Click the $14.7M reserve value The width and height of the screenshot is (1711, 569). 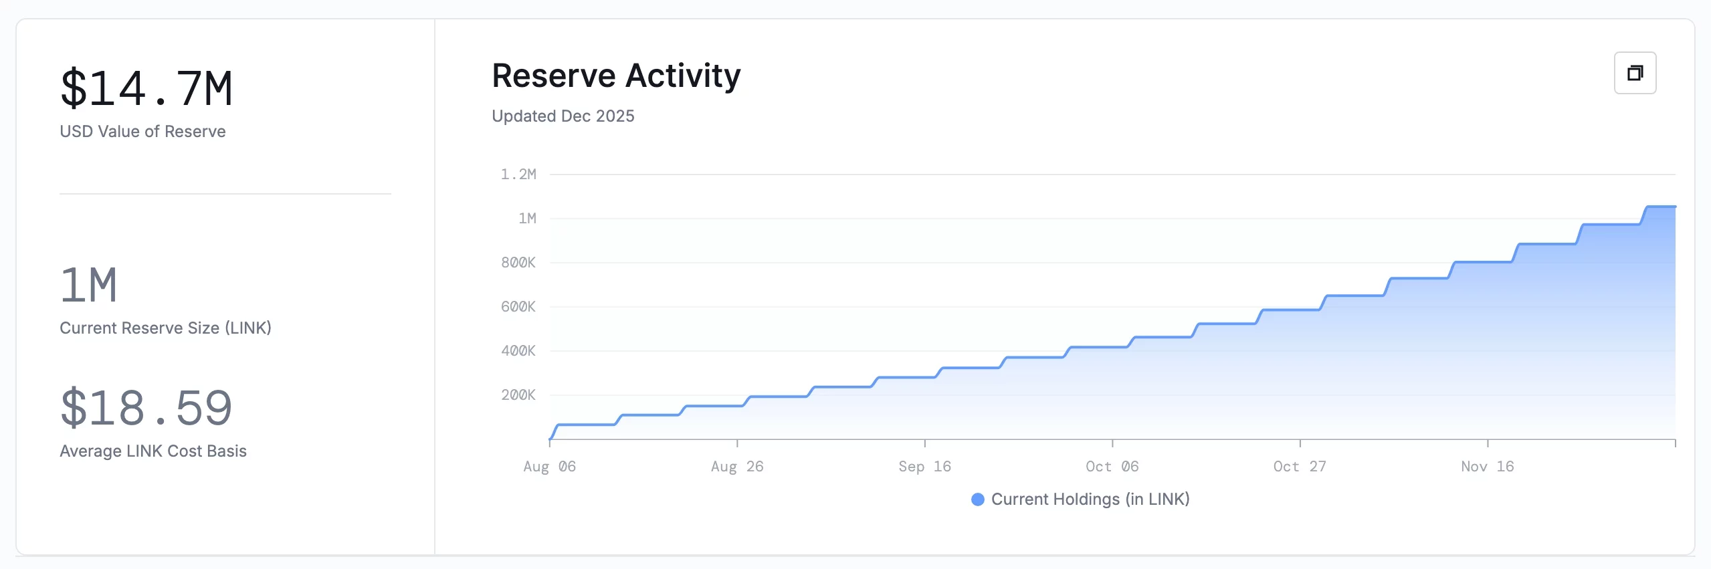[146, 89]
